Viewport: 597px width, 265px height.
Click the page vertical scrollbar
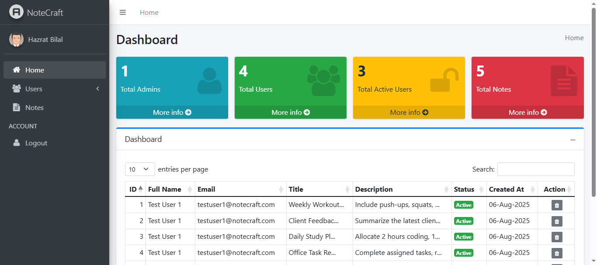[594, 103]
